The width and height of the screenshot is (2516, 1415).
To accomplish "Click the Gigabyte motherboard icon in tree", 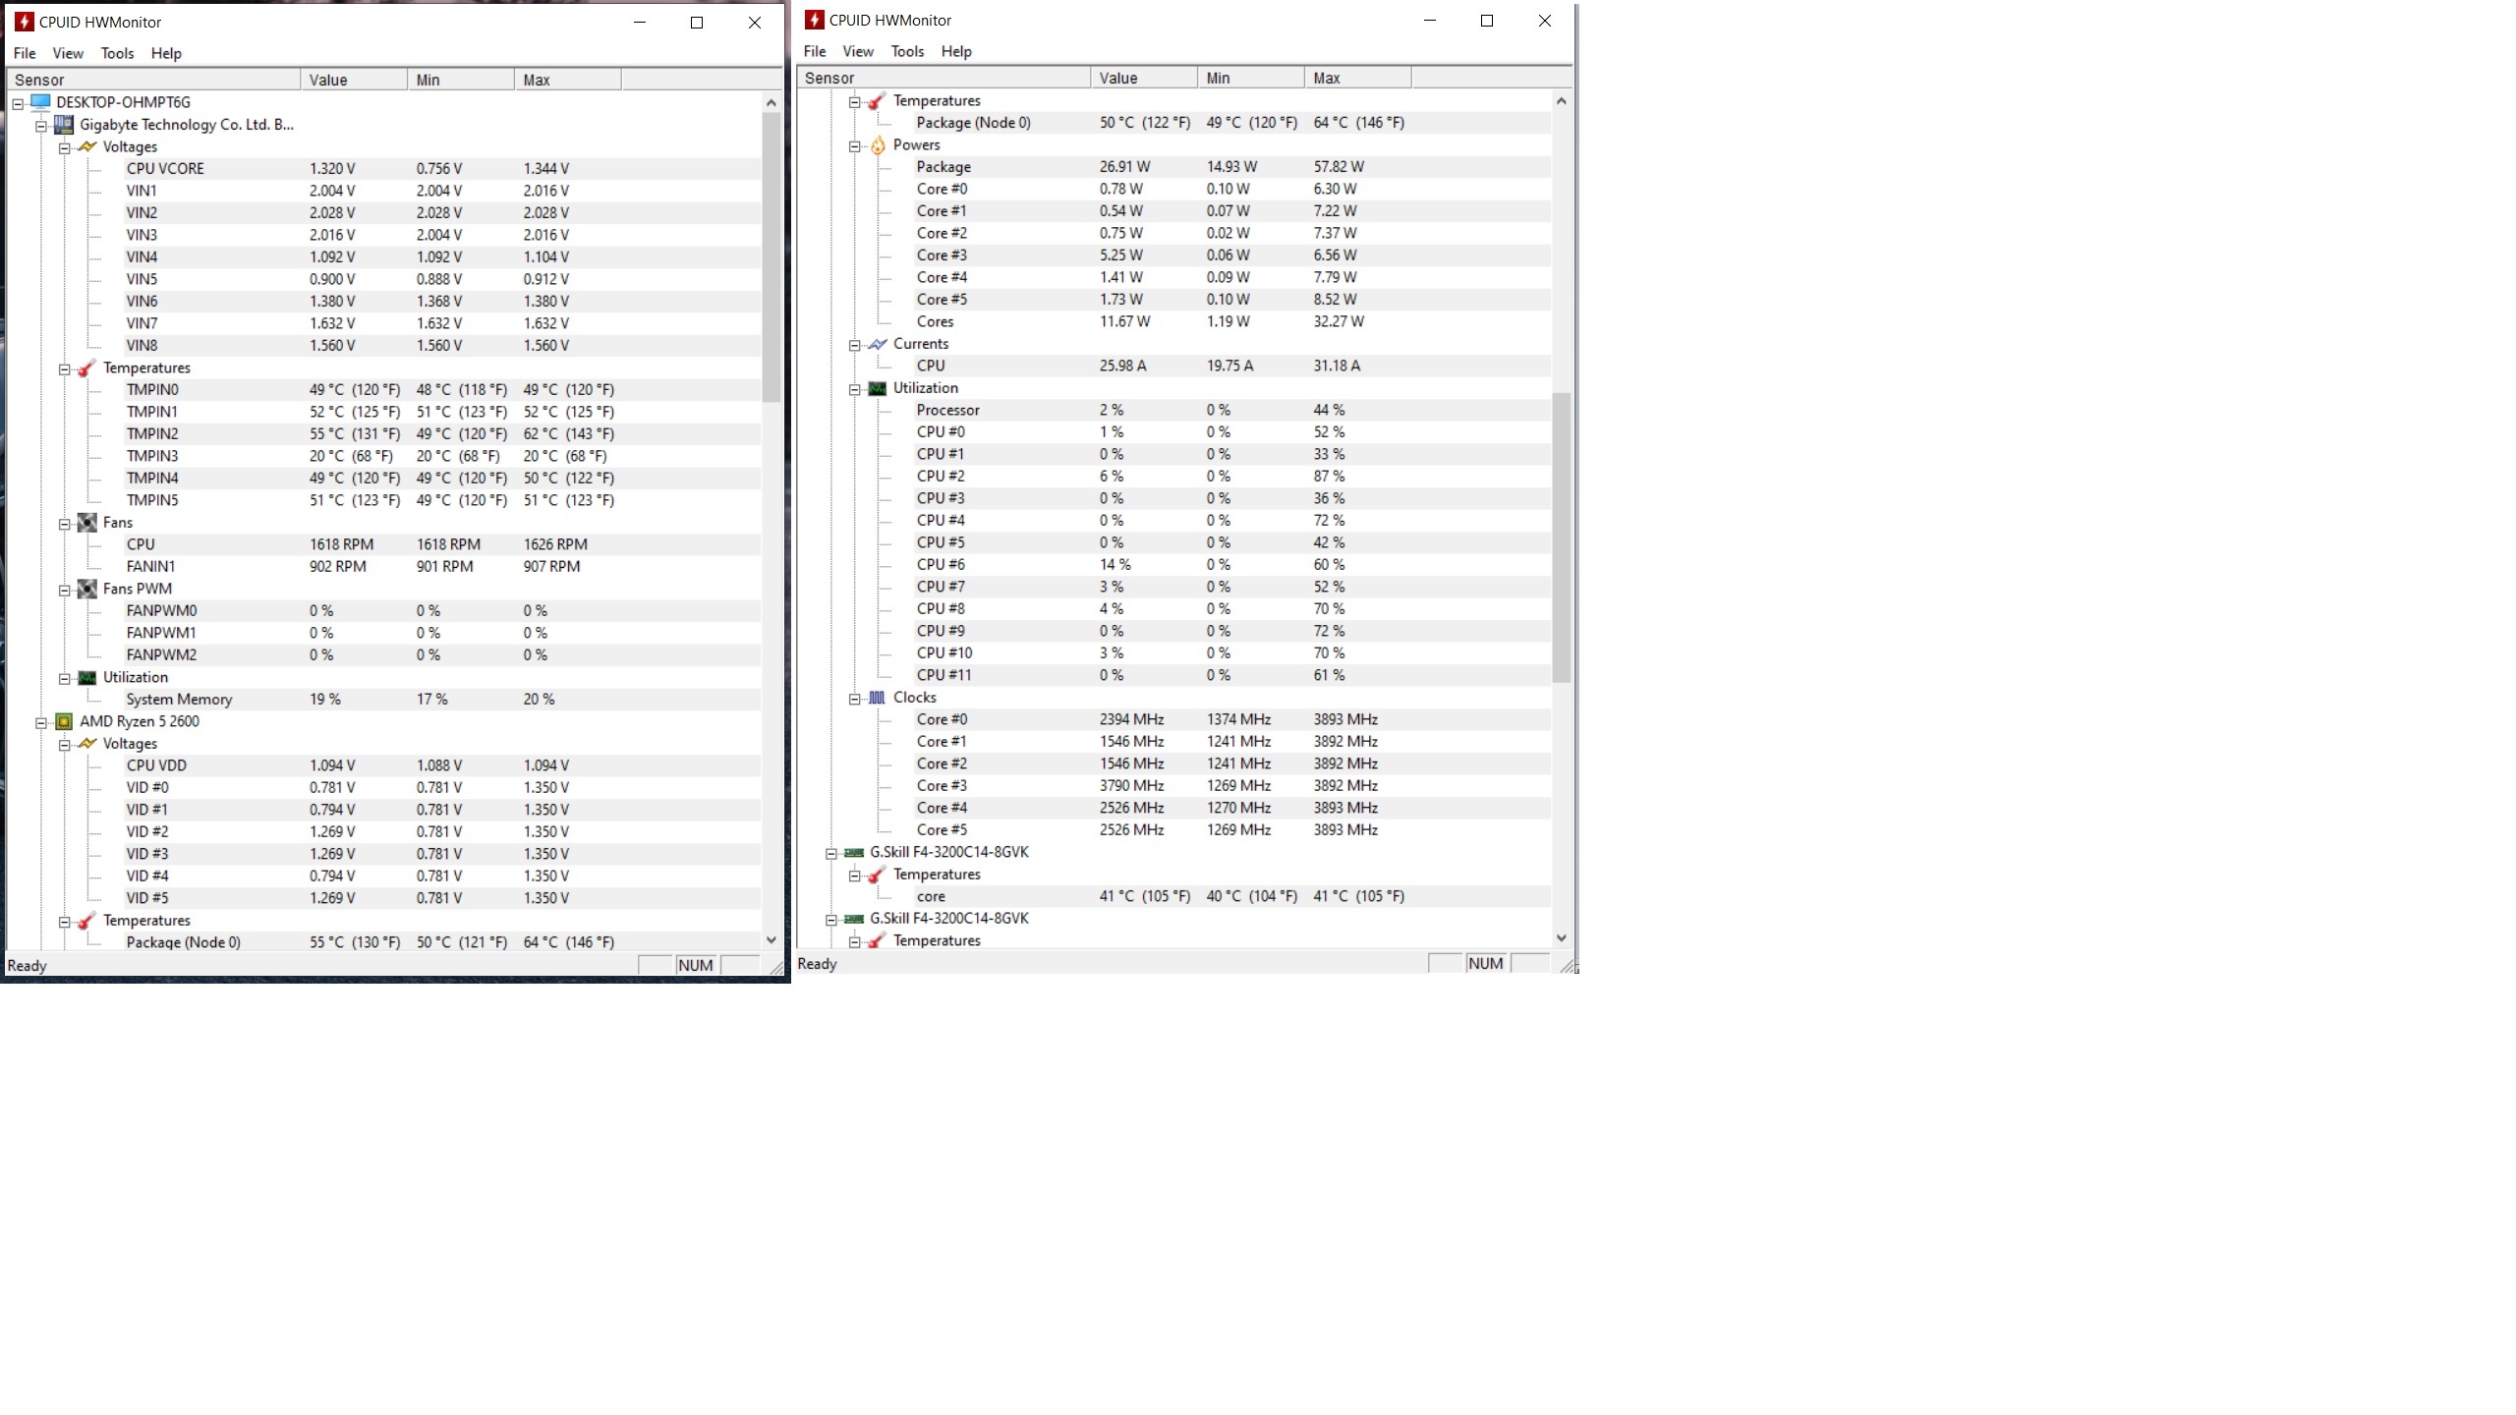I will tap(64, 125).
